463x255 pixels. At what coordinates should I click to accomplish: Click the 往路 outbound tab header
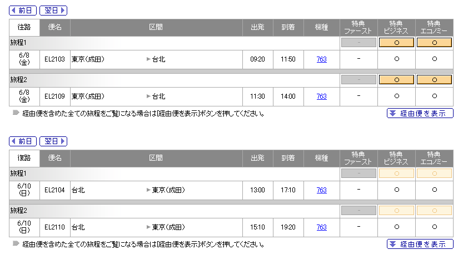click(x=24, y=27)
